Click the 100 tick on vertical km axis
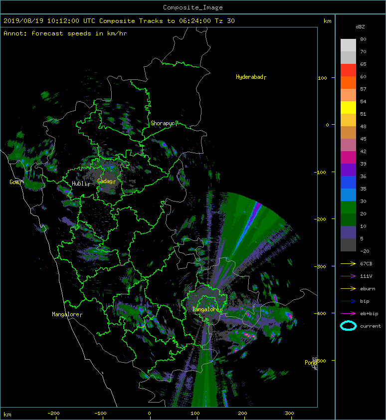386x420 pixels. tap(323, 78)
